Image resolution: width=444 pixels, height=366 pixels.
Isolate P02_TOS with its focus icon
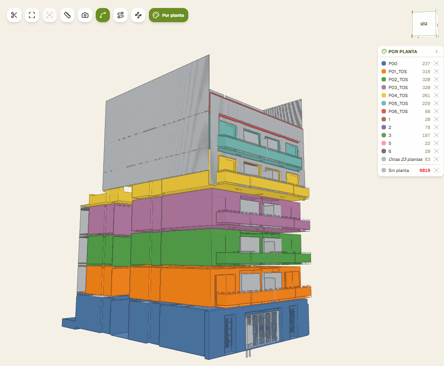[x=436, y=80]
